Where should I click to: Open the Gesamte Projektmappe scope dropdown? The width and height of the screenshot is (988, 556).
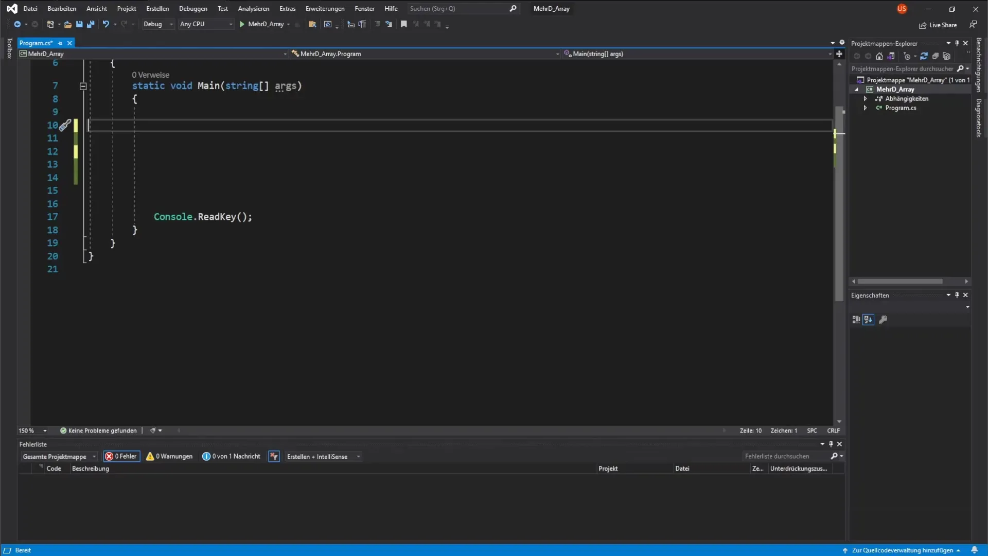click(59, 457)
